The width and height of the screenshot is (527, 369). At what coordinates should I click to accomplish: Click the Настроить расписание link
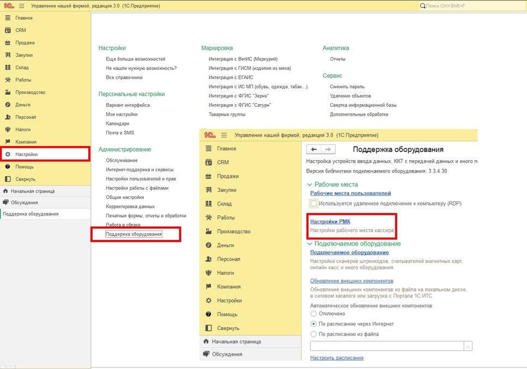[337, 358]
